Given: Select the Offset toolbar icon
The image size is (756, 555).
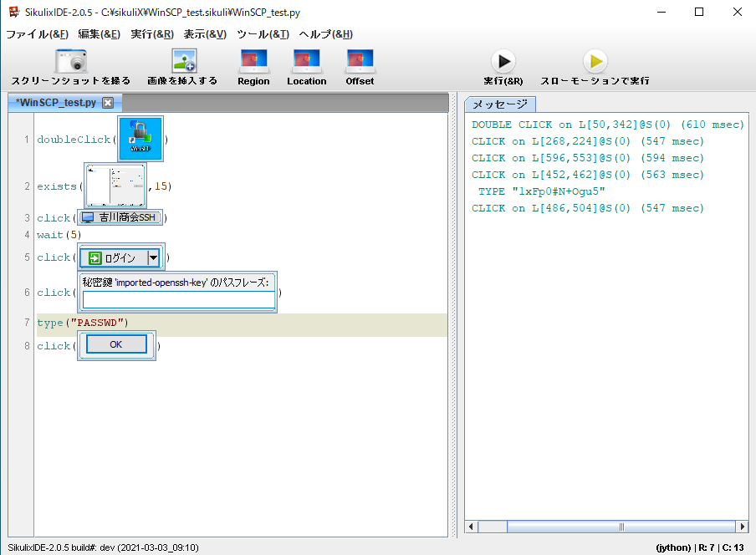Looking at the screenshot, I should pyautogui.click(x=360, y=62).
